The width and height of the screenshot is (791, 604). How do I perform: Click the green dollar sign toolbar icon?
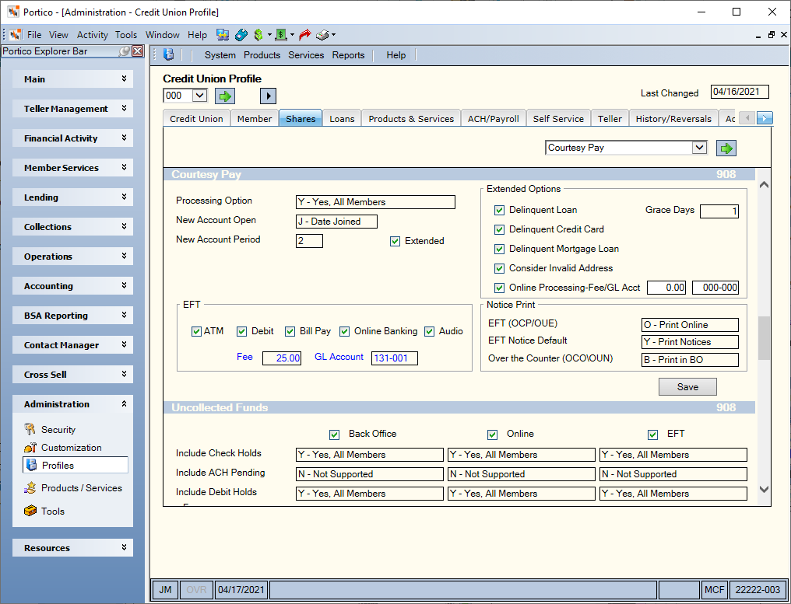click(x=258, y=35)
